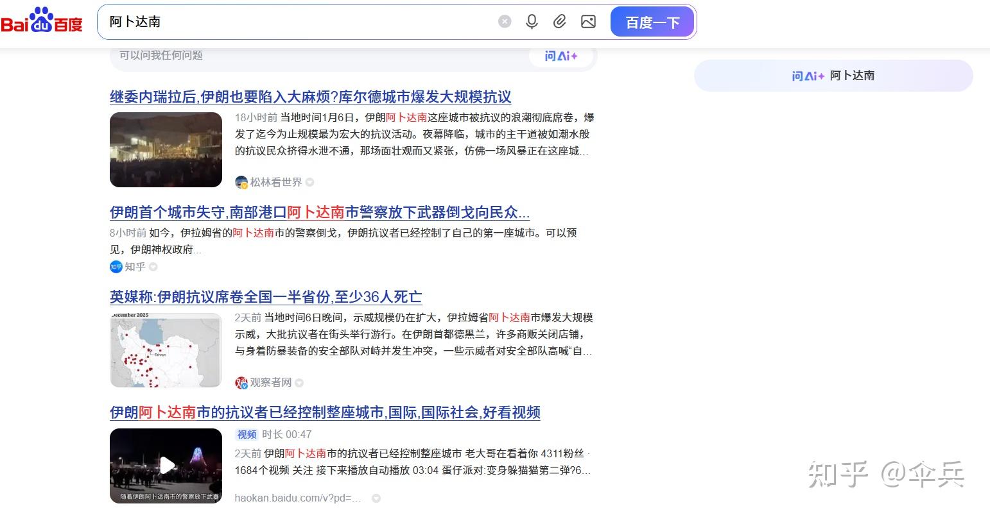Screen dimensions: 990x515
Task: Open the 观察者网 source name
Action: click(x=271, y=382)
